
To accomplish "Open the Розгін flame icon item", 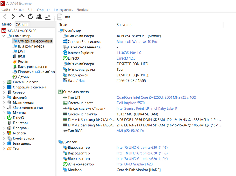I will tap(15, 62).
